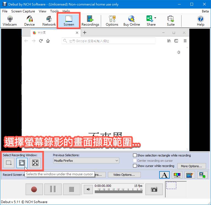211x205 pixels.
Task: Click the Firefox address bar in preview
Action: 109,41
